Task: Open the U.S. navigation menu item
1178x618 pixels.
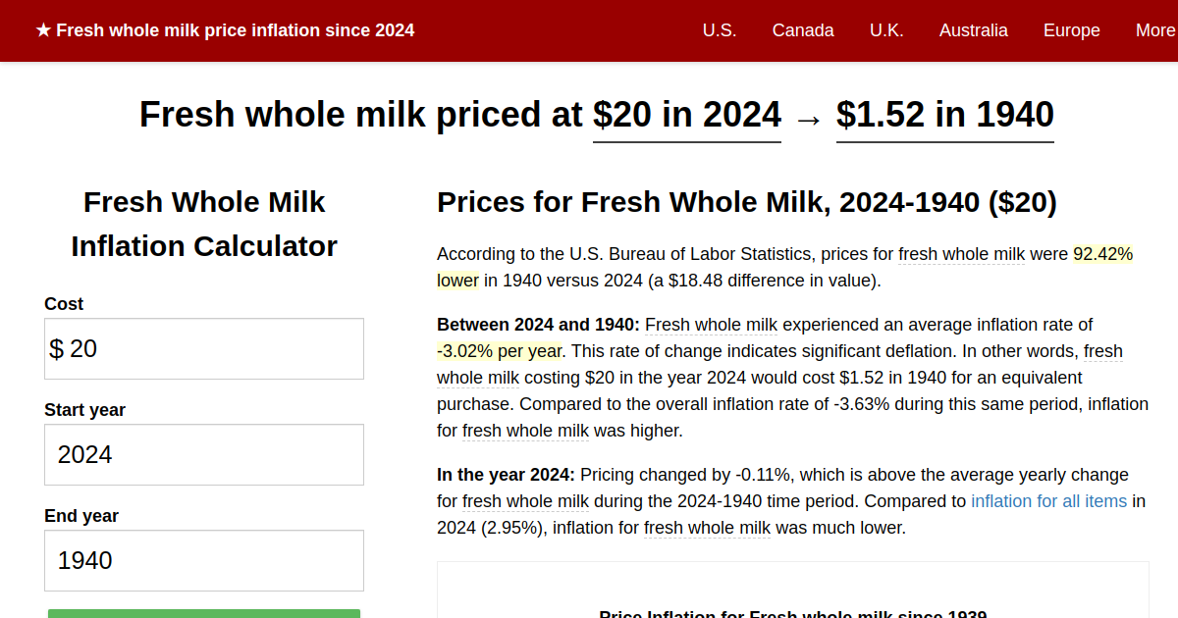Action: (x=720, y=30)
